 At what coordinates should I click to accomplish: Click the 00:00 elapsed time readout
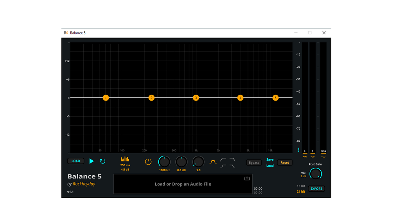(258, 189)
